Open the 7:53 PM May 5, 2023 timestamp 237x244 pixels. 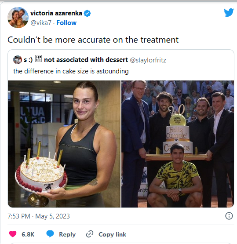click(x=39, y=216)
